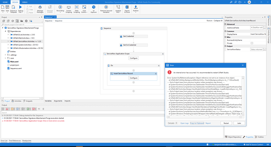Switch to DEBUG ribbon tab

coord(25,2)
